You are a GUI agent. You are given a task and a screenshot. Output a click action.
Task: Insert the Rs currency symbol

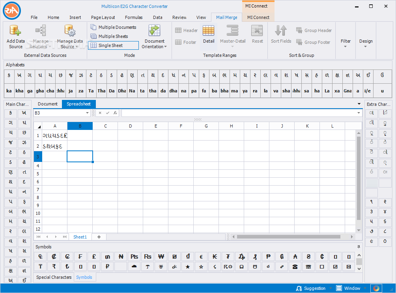pyautogui.click(x=148, y=257)
